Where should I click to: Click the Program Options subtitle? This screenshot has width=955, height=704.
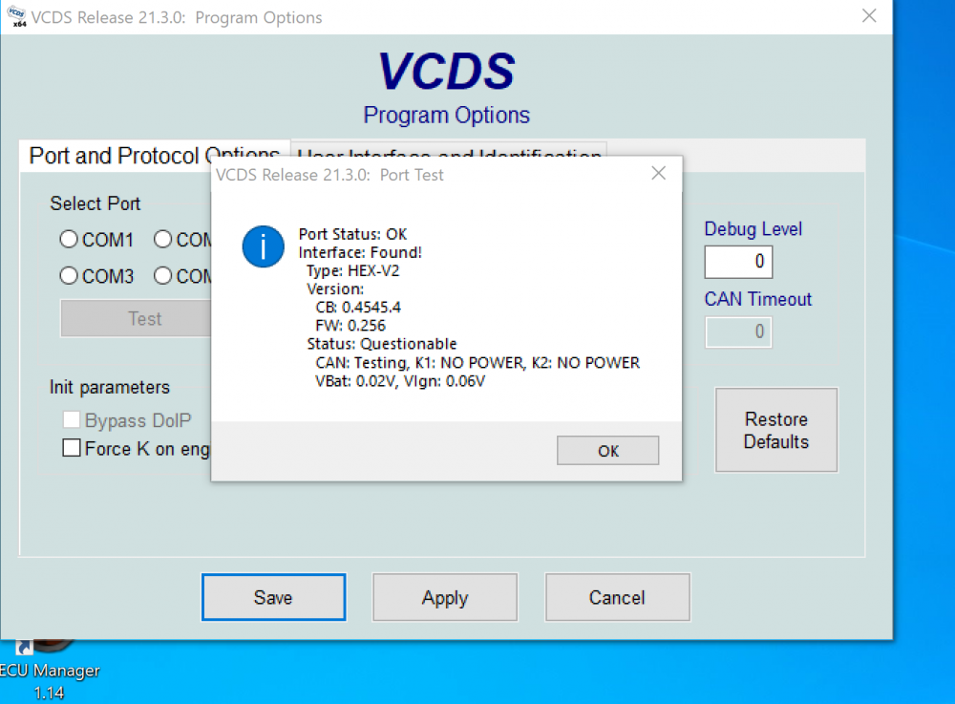(446, 115)
